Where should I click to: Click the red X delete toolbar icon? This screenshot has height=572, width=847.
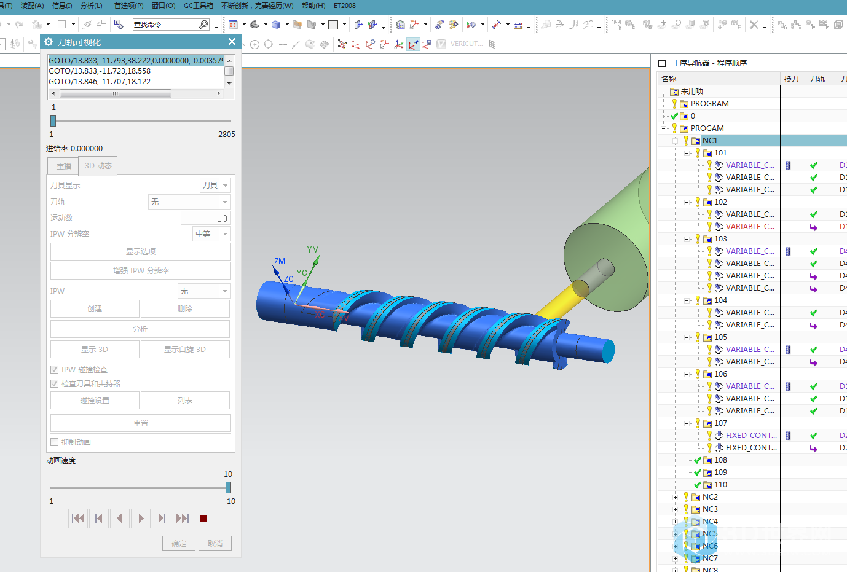coord(754,25)
